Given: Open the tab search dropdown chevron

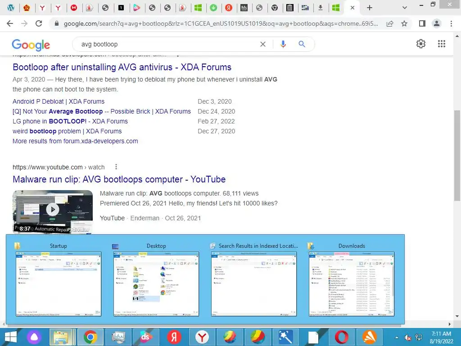Looking at the screenshot, I should [x=405, y=8].
